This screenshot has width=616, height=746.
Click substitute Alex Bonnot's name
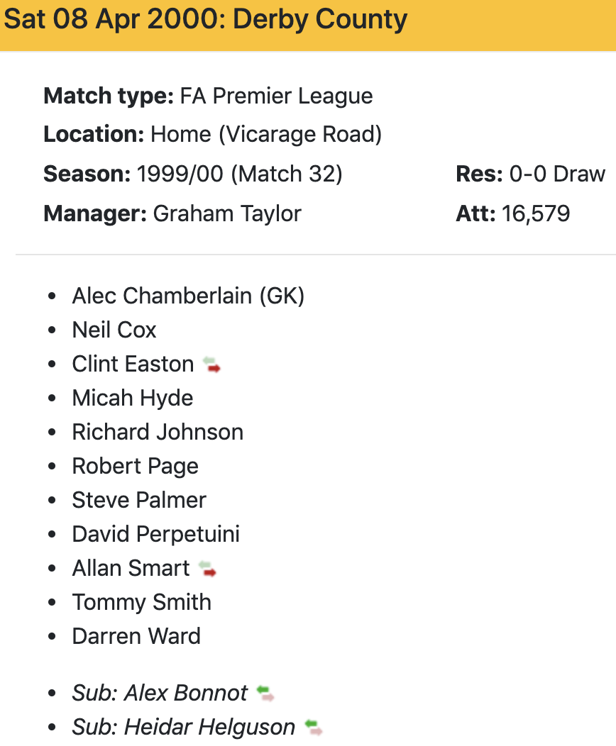click(x=186, y=693)
